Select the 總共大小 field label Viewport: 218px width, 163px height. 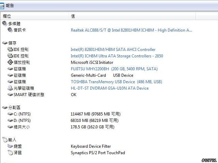[x=22, y=127]
